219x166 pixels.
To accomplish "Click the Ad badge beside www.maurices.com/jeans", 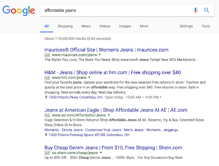I will (47, 55).
